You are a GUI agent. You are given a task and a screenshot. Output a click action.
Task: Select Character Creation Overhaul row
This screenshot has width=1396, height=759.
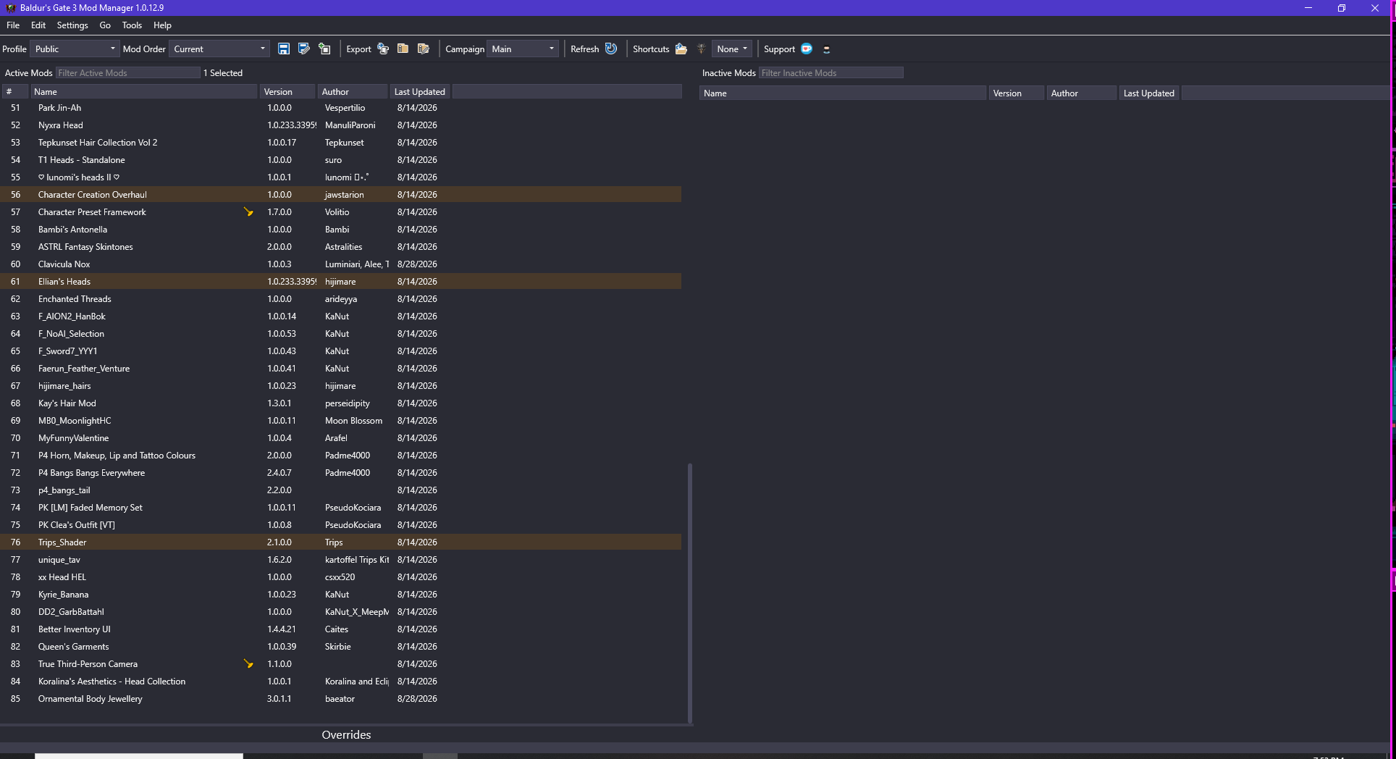(x=340, y=194)
